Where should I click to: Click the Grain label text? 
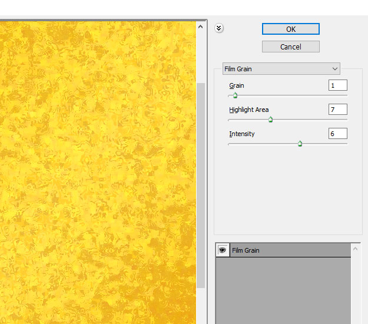237,86
